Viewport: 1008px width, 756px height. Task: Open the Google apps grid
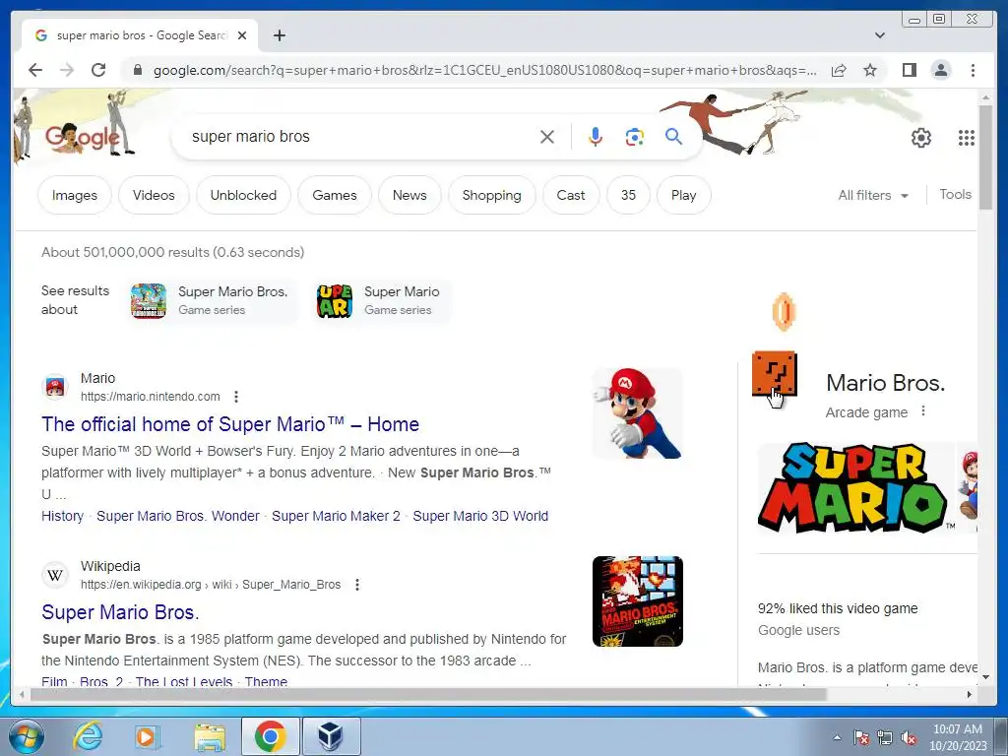(x=967, y=138)
